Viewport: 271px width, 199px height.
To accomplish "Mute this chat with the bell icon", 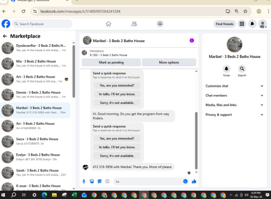I will click(x=226, y=69).
